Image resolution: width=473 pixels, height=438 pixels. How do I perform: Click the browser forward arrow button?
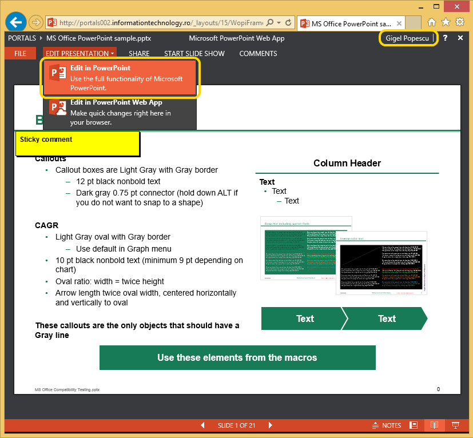point(35,22)
